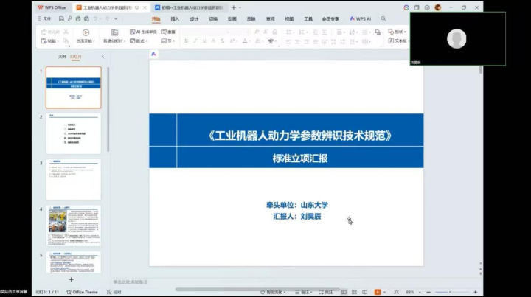Switch to the View ribbon tab
The width and height of the screenshot is (531, 297).
click(289, 19)
